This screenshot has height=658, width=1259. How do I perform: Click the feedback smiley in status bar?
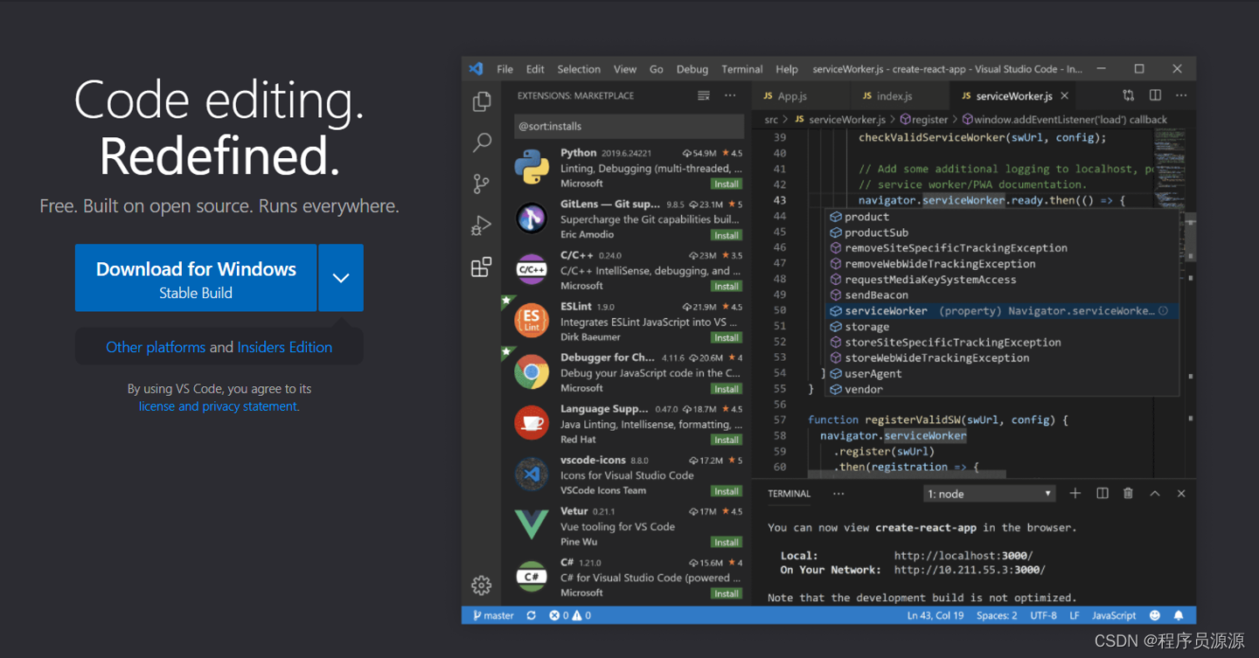[1155, 615]
